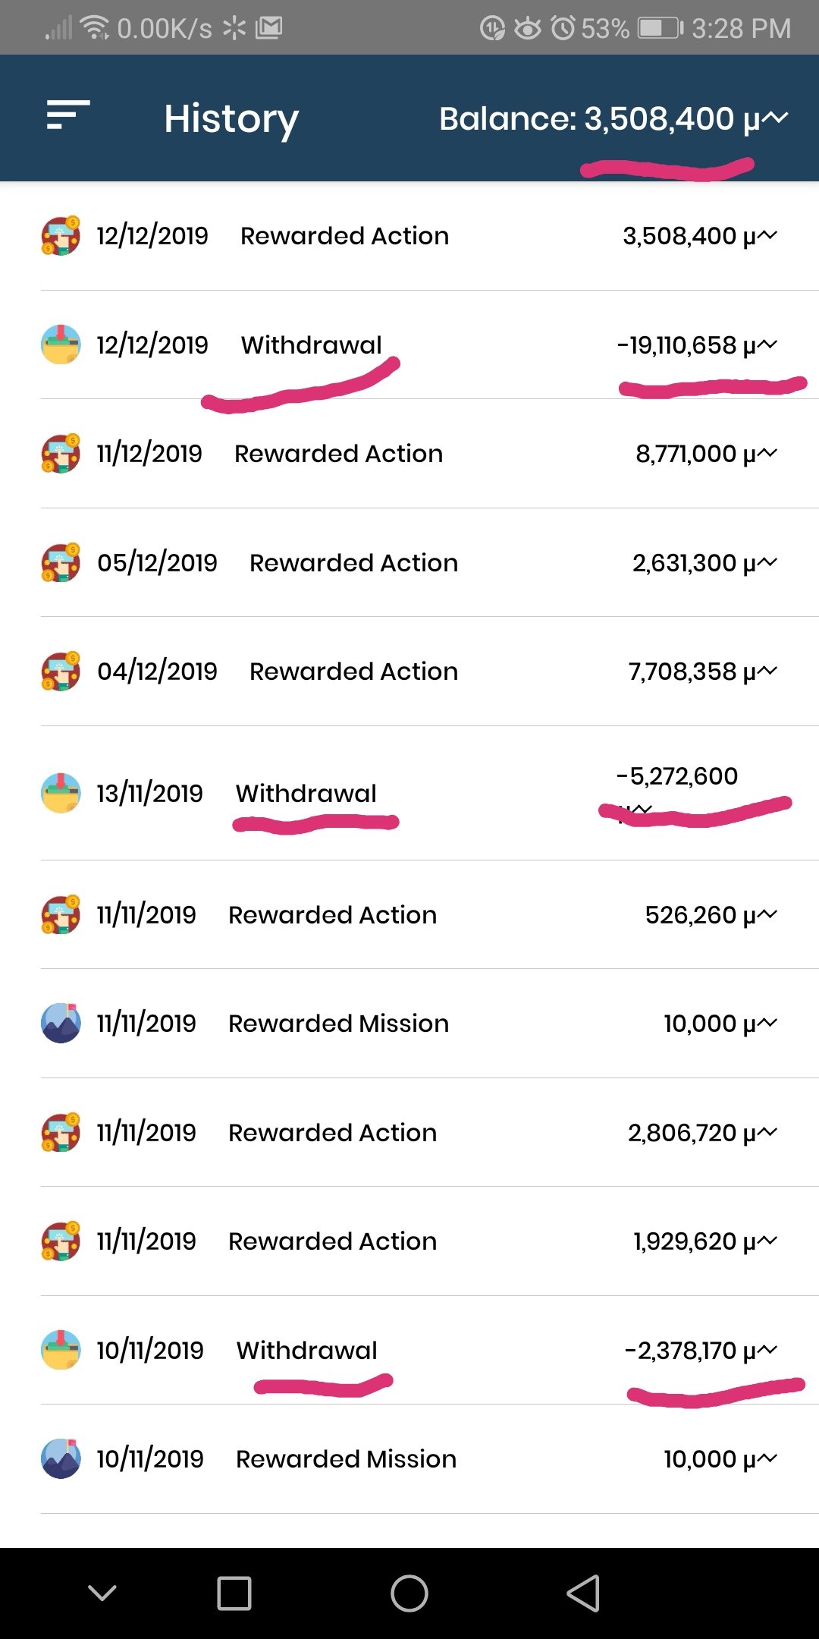Image resolution: width=819 pixels, height=1639 pixels.
Task: Tap the Withdrawal icon dated 13/11/2019
Action: pos(61,793)
